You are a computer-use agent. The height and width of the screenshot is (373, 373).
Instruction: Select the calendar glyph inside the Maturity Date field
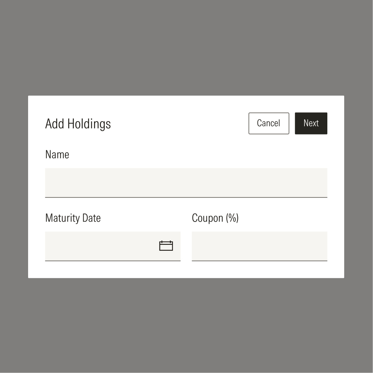click(x=166, y=246)
